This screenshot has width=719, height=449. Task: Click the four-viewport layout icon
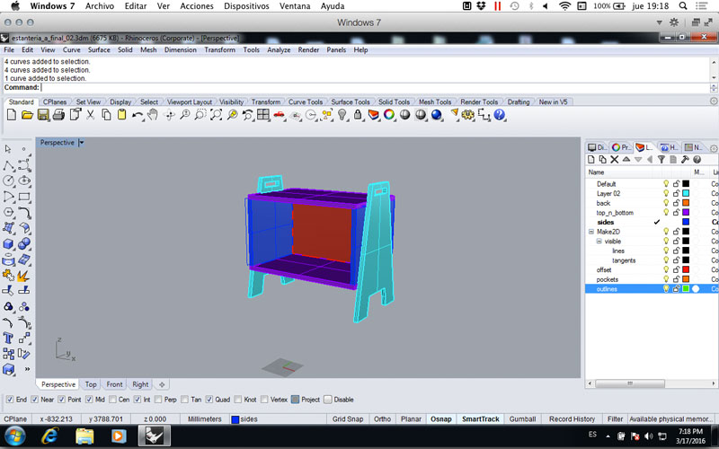point(263,115)
